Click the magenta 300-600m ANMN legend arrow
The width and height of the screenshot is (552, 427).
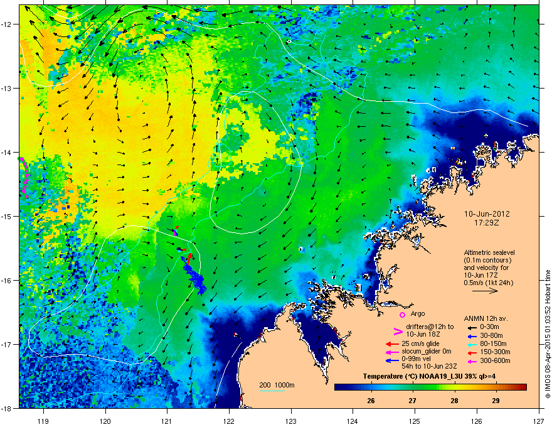[x=473, y=361]
